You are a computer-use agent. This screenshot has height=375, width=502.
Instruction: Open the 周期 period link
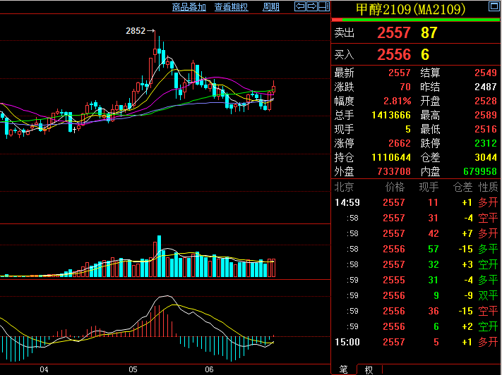[271, 7]
